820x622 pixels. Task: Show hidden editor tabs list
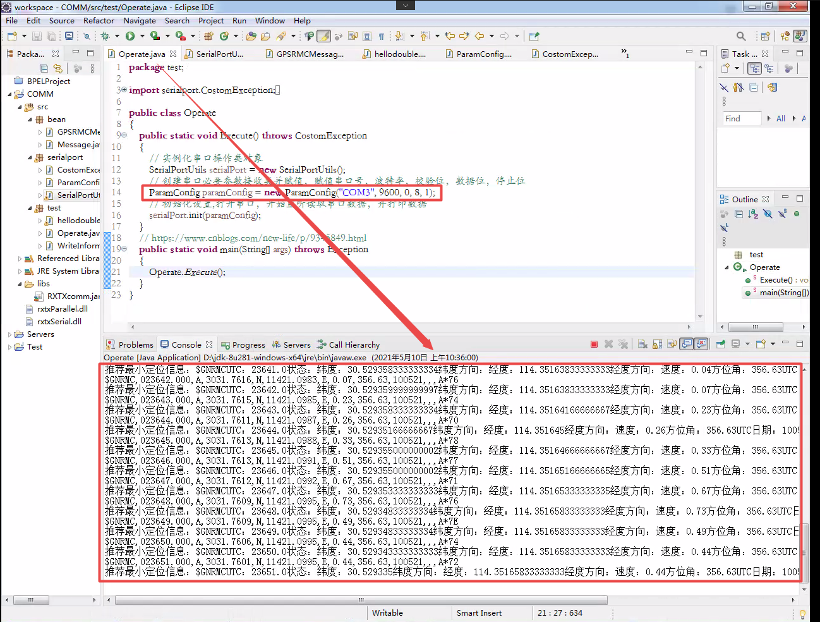tap(625, 53)
